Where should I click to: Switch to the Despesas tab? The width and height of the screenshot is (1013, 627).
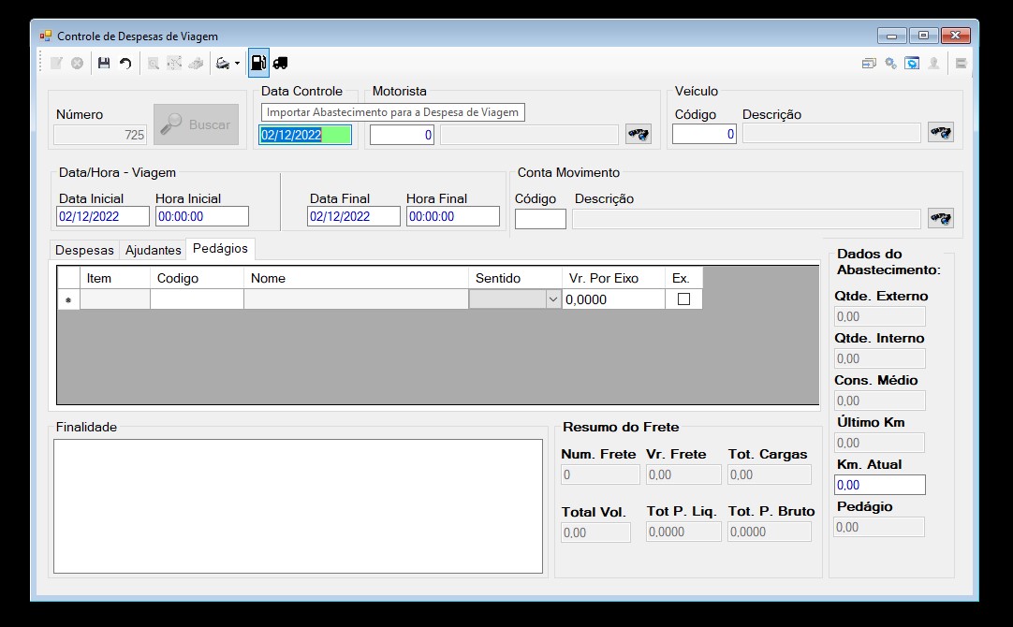tap(84, 250)
